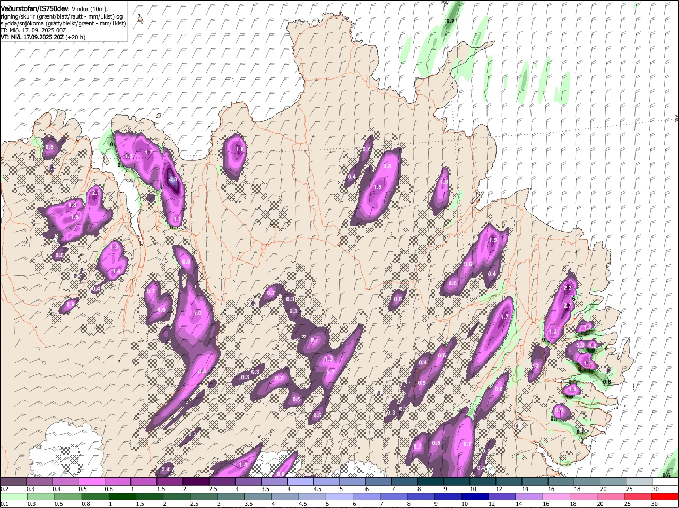Click the Veðurstofan/IS750dev title text
The image size is (679, 508).
[x=34, y=8]
